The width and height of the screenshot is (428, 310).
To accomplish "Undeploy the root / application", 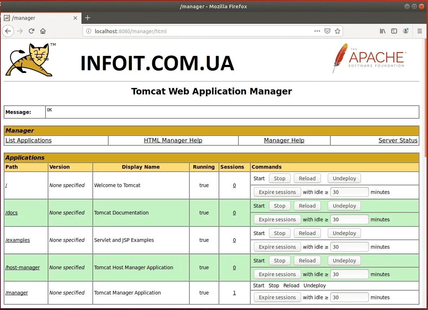I will coord(344,178).
